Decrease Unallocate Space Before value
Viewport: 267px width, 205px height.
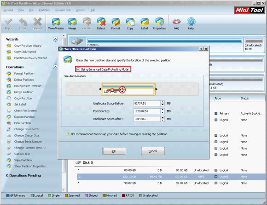[x=163, y=105]
